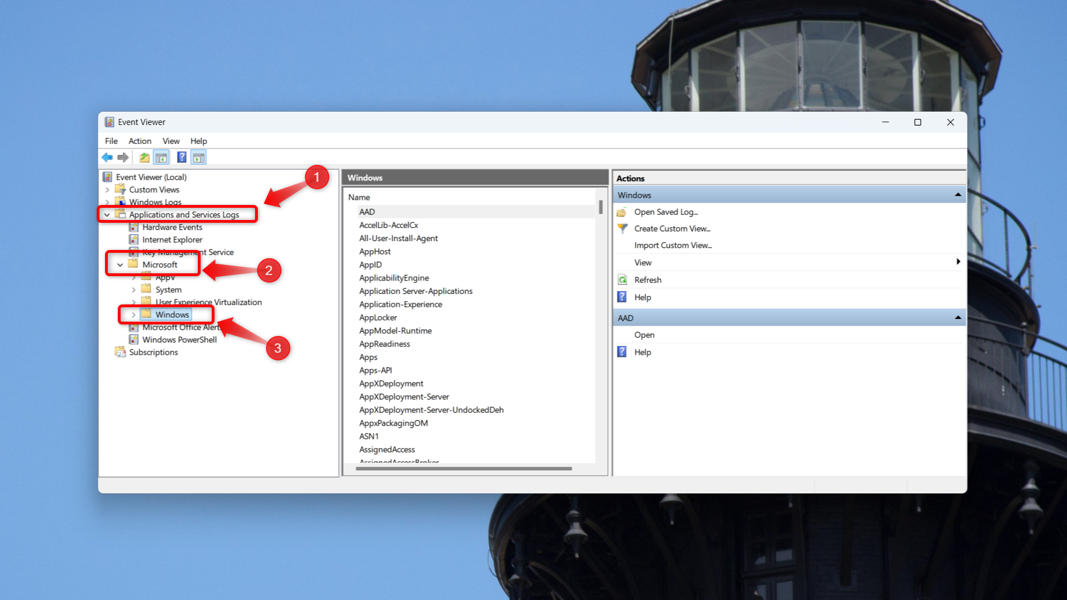Click the vertical scrollbar of Windows list
This screenshot has width=1067, height=600.
[x=601, y=207]
